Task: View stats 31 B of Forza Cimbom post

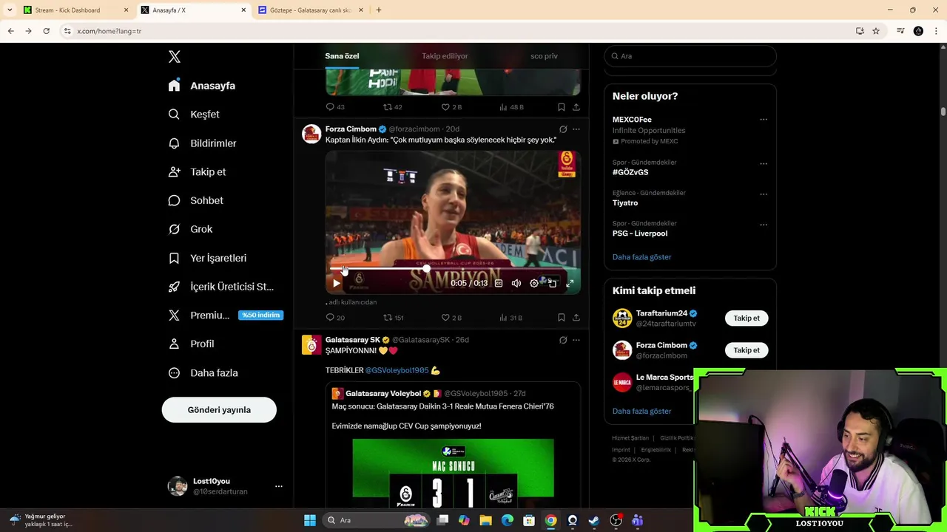Action: pyautogui.click(x=510, y=318)
